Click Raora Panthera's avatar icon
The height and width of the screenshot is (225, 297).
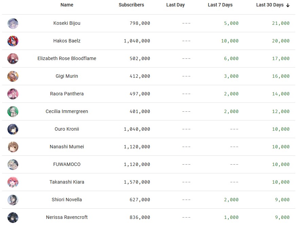coord(13,94)
